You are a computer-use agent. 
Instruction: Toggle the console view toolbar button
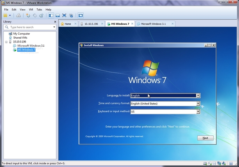pos(80,15)
